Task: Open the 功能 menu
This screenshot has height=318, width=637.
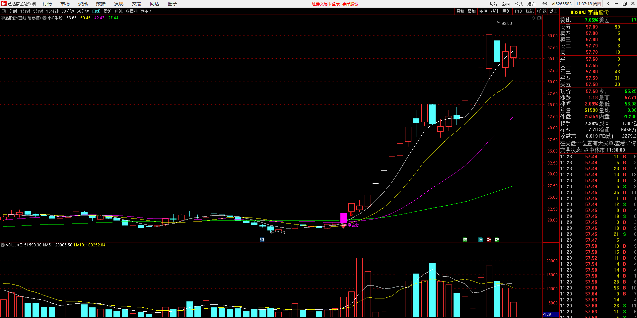Action: [494, 4]
